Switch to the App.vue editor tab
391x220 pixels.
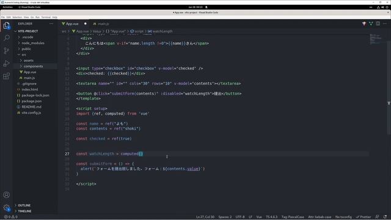click(x=72, y=24)
